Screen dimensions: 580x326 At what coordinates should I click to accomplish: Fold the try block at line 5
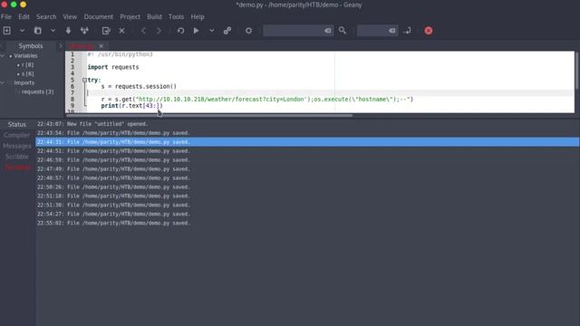pyautogui.click(x=84, y=80)
